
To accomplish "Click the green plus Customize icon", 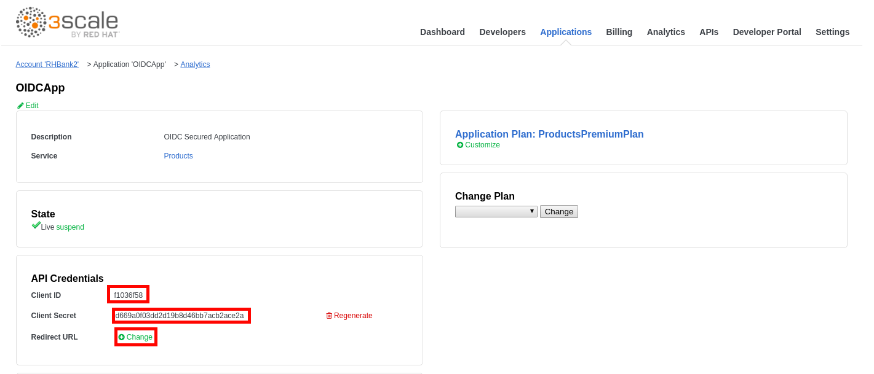I will tap(460, 145).
